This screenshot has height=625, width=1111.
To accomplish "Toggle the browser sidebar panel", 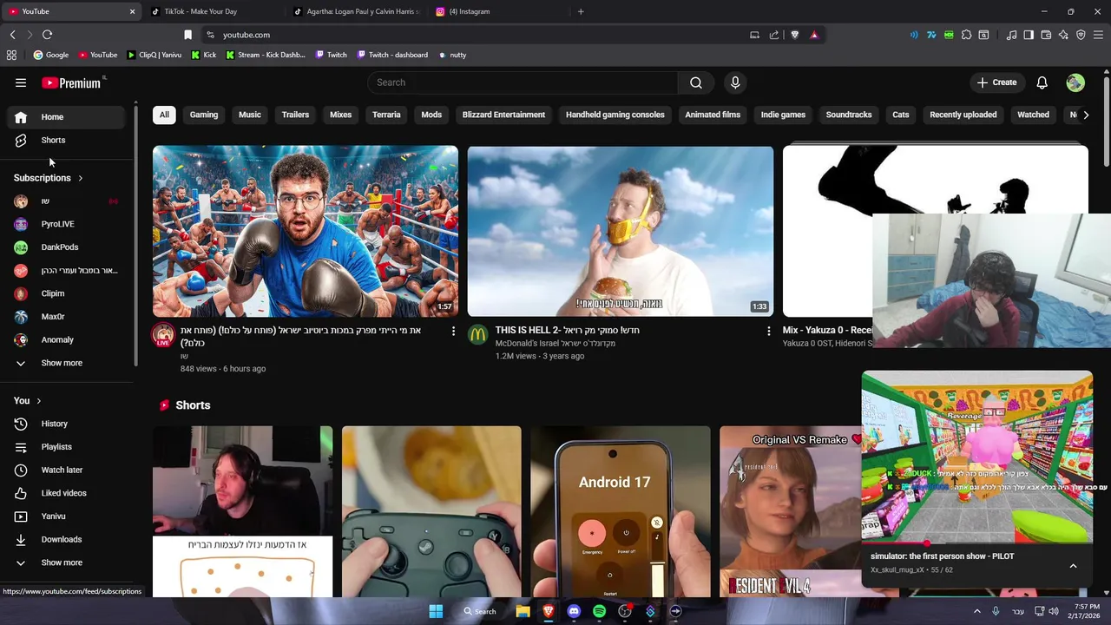I will coord(1029,35).
